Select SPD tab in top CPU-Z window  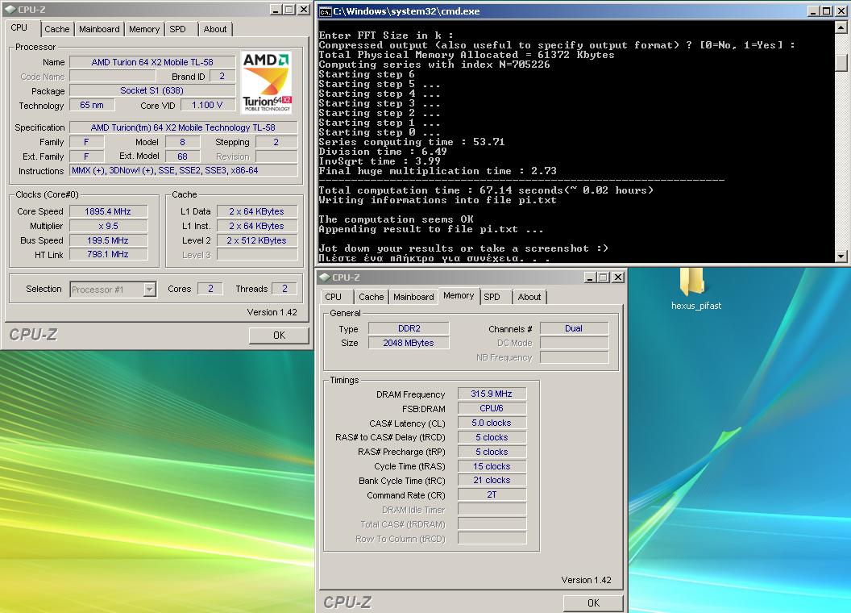pos(177,29)
